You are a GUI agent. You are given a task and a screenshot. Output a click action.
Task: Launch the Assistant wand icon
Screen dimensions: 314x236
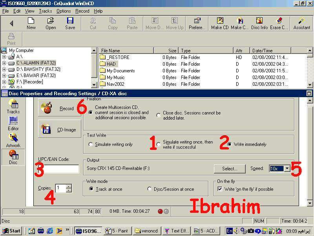click(x=301, y=21)
